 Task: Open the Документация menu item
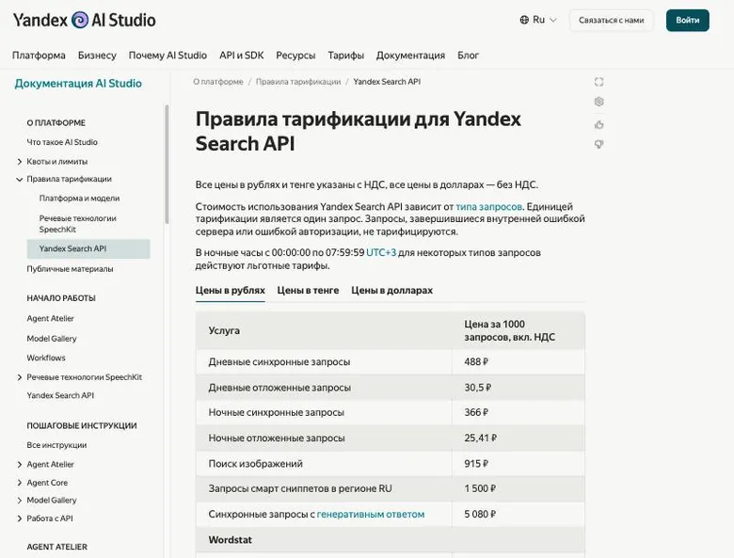coord(410,56)
